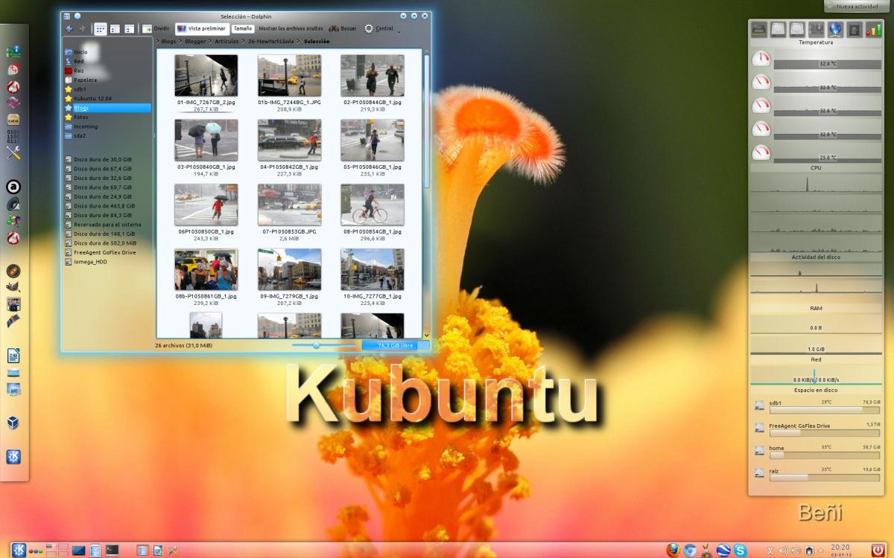Open the black 'a' circle dock icon
The width and height of the screenshot is (894, 558).
pos(13,187)
